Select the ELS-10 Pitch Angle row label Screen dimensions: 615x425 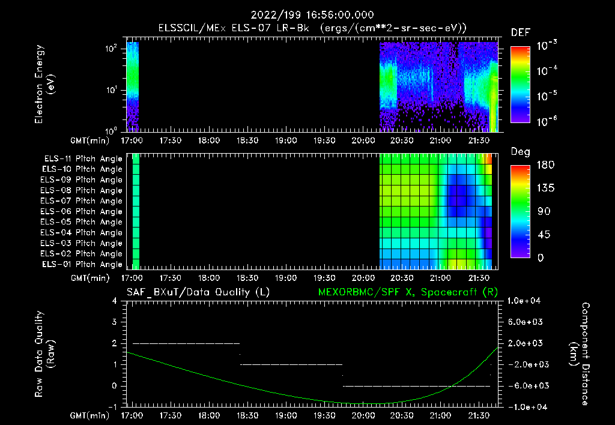(x=82, y=169)
